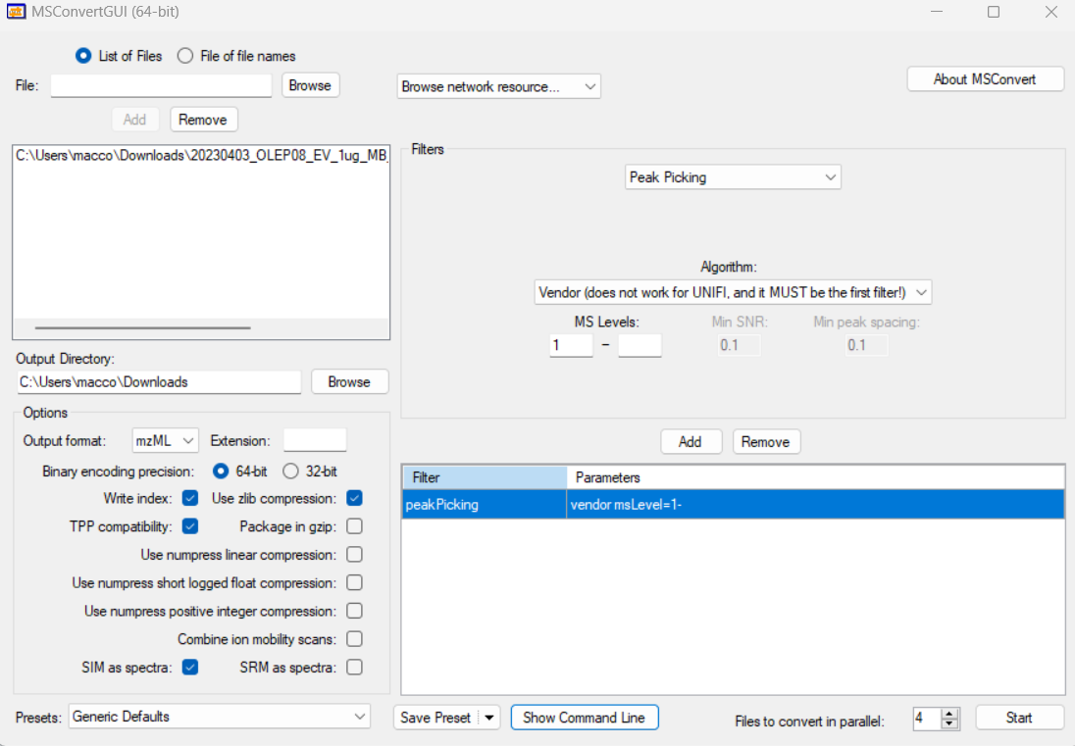The width and height of the screenshot is (1075, 746).
Task: Toggle Combine ion mobility scans checkbox
Action: pyautogui.click(x=354, y=639)
